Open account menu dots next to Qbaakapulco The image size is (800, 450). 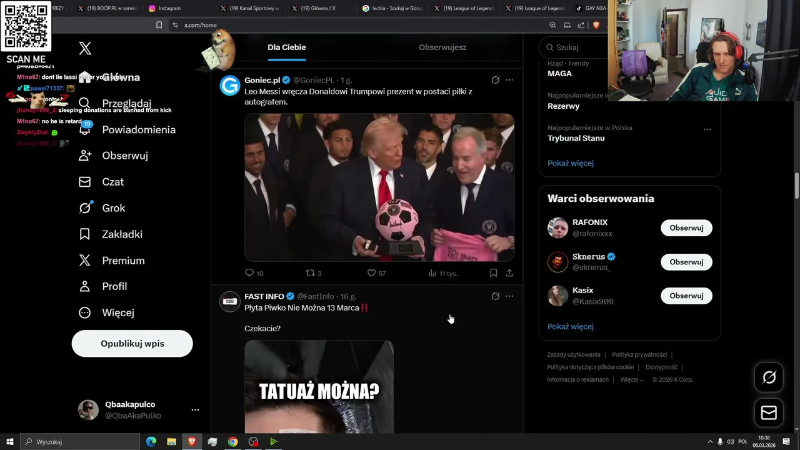[195, 410]
